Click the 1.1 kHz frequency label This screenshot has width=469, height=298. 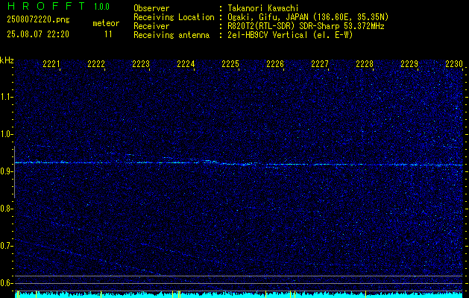pos(6,97)
